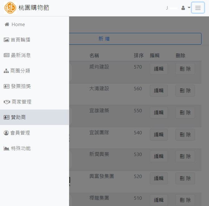Toggle the hamburger menu button
209x206 pixels.
[198, 8]
